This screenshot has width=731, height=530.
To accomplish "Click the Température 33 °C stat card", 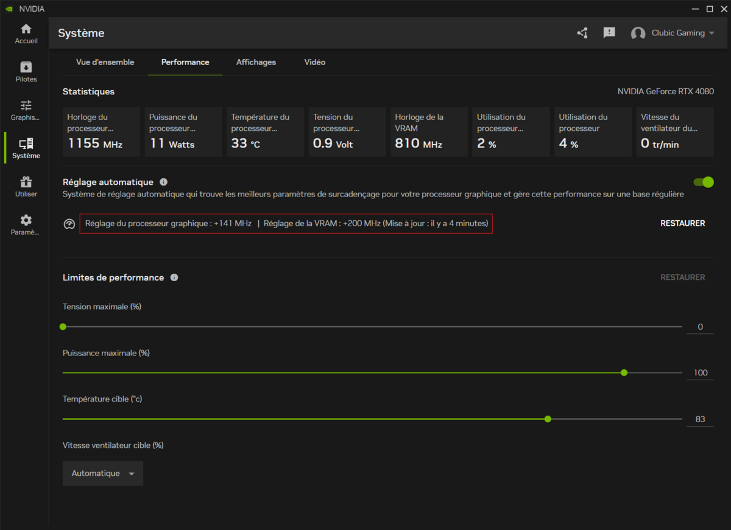I will [265, 132].
